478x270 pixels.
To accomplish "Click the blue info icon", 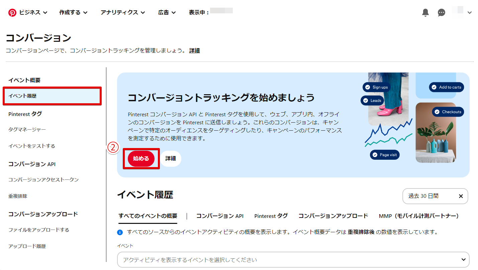I will (x=120, y=232).
